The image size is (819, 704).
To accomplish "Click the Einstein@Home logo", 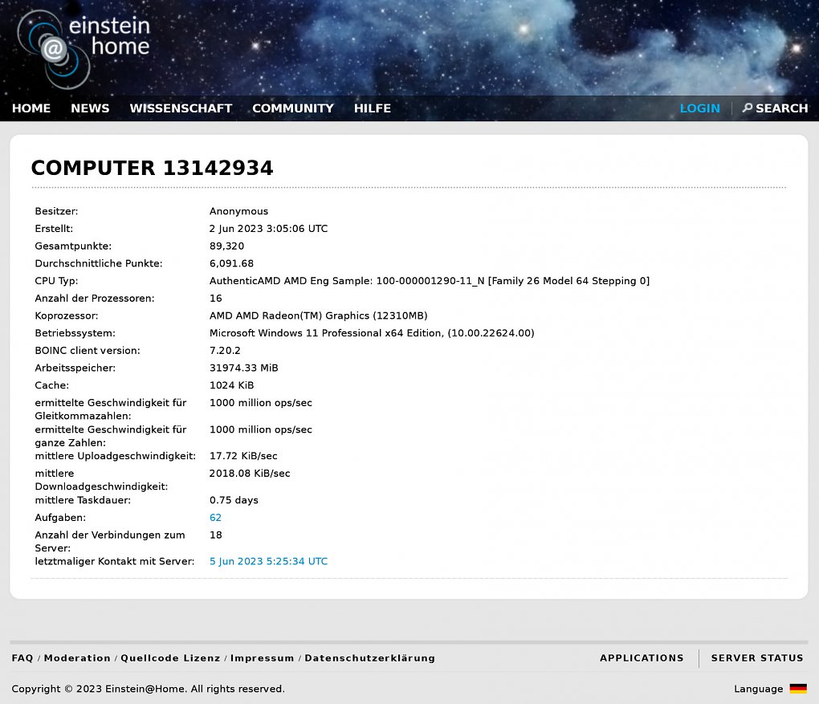I will coord(84,49).
